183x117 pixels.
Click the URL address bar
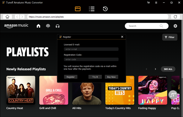[x=98, y=17]
